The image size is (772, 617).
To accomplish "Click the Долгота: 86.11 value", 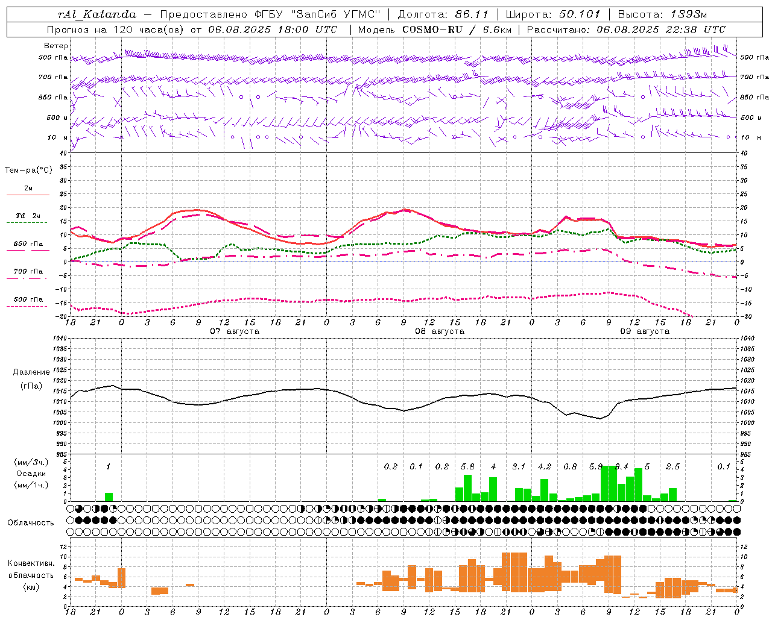I will pyautogui.click(x=443, y=14).
